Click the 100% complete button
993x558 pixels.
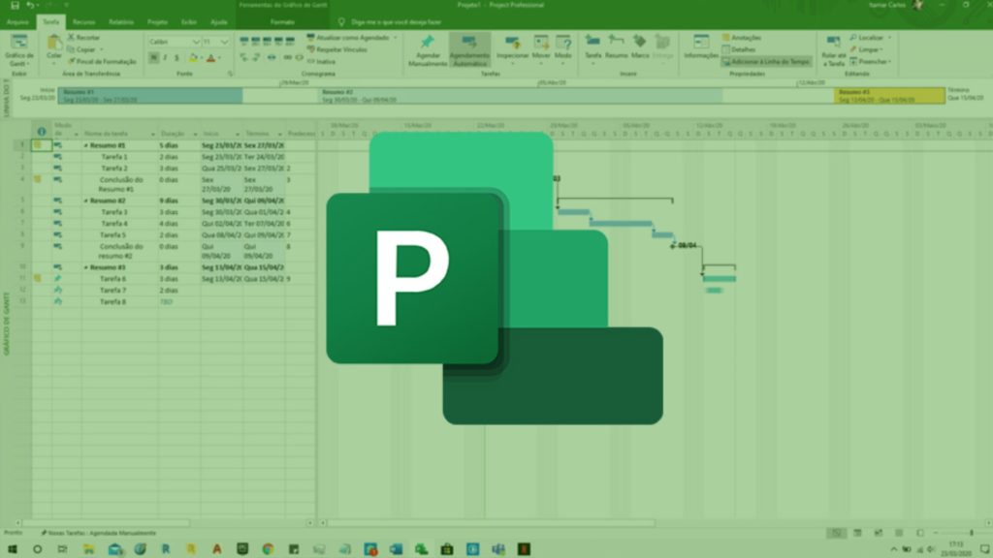point(290,41)
